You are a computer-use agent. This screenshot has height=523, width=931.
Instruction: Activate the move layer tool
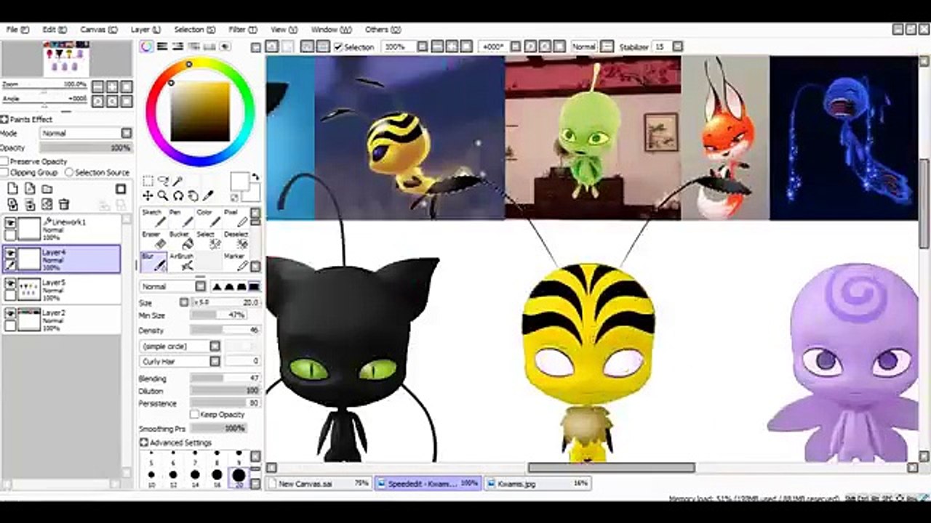(148, 196)
